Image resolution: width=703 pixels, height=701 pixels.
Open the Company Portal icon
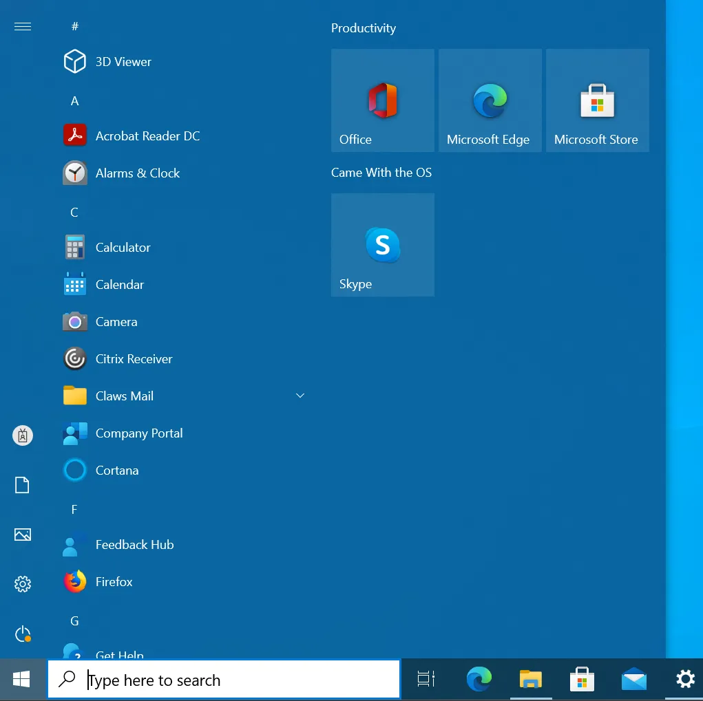(x=74, y=433)
